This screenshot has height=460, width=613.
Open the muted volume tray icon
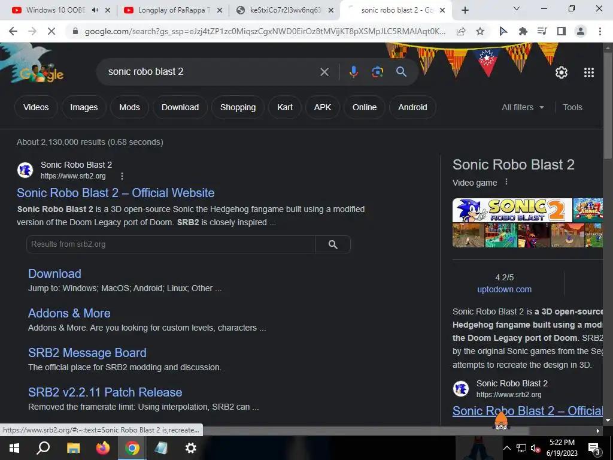[536, 448]
